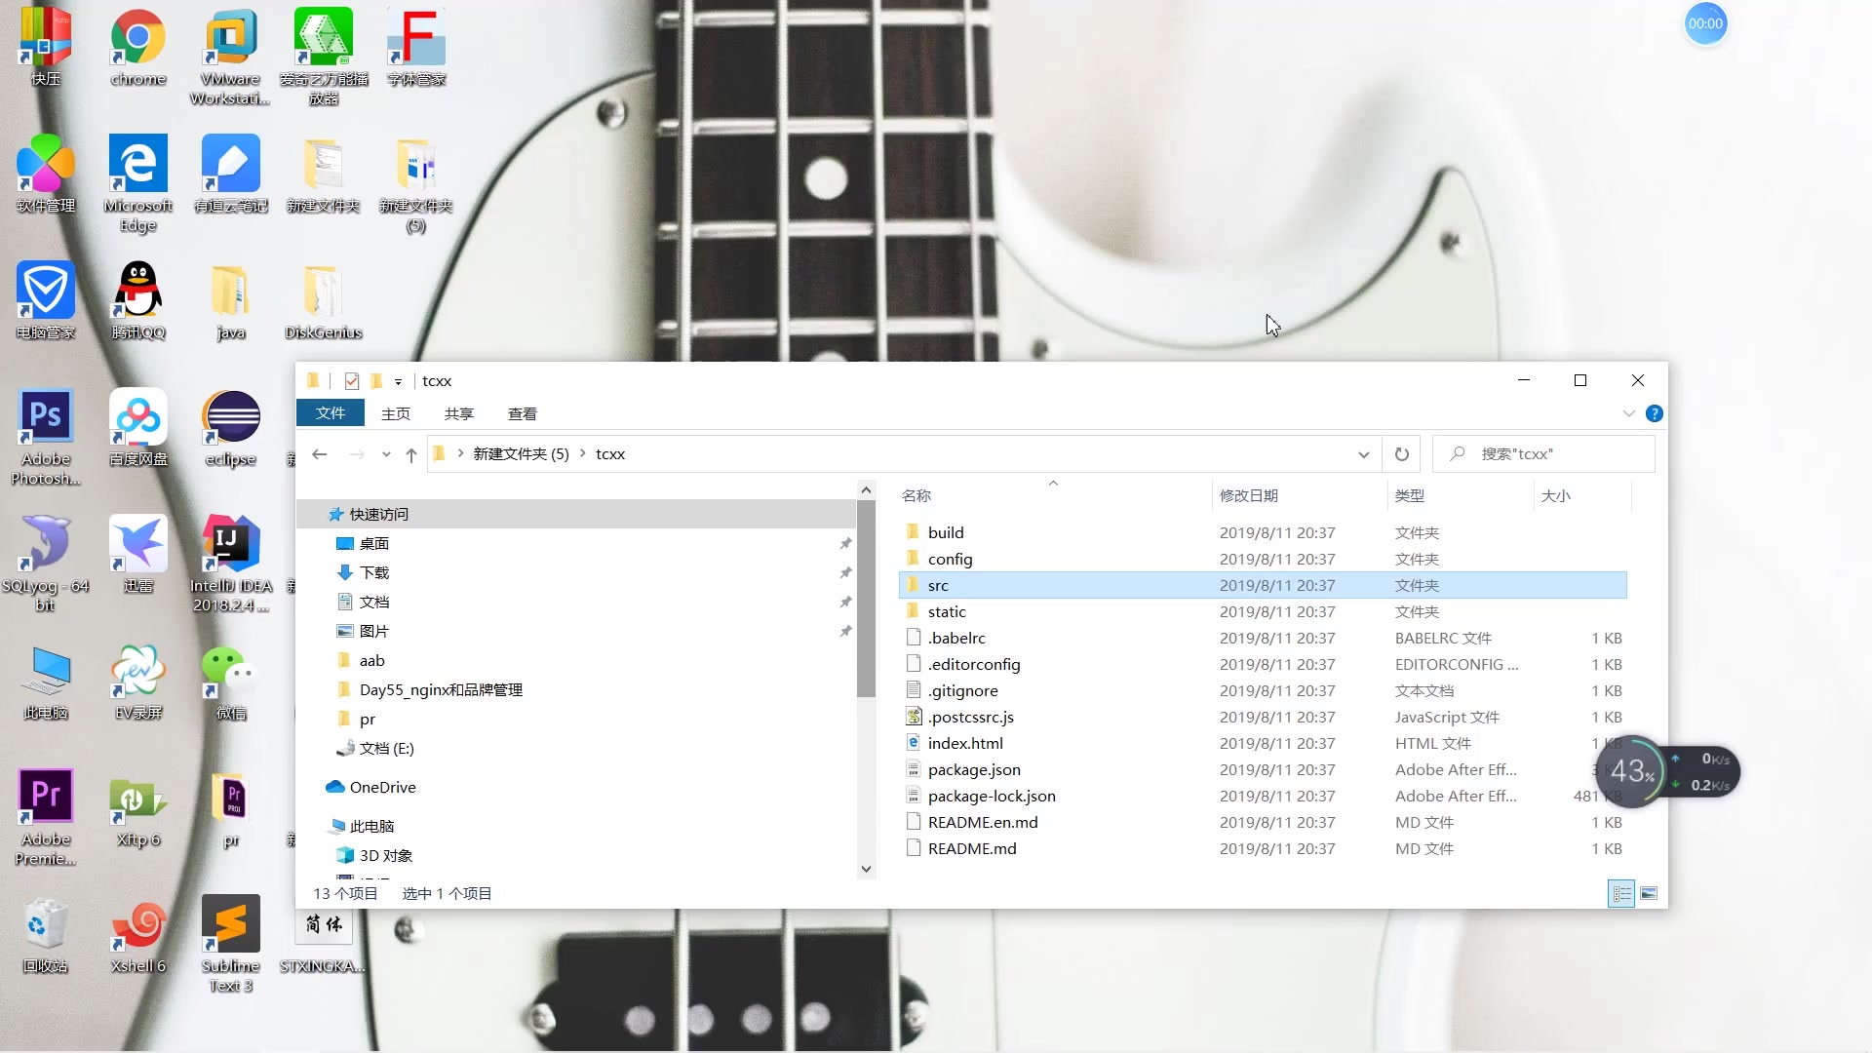Launch Sublime Text 3 from the desktop
Viewport: 1872px width, 1053px height.
tap(231, 944)
